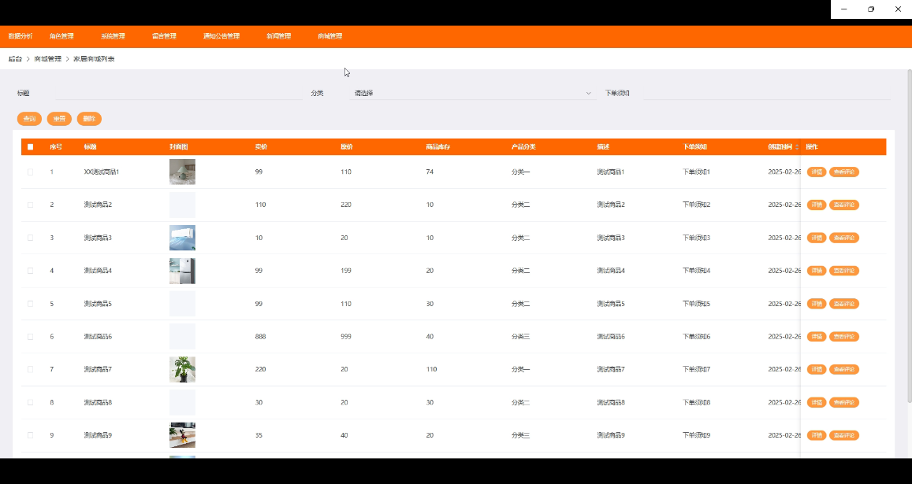
Task: Click the 产品分类 column header
Action: 523,147
